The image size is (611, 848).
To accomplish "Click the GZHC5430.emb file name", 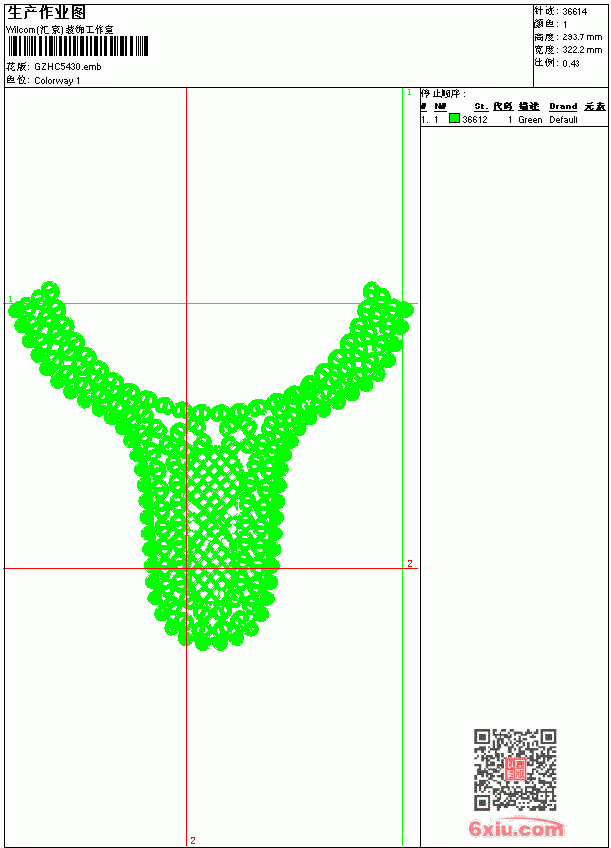I will point(68,67).
